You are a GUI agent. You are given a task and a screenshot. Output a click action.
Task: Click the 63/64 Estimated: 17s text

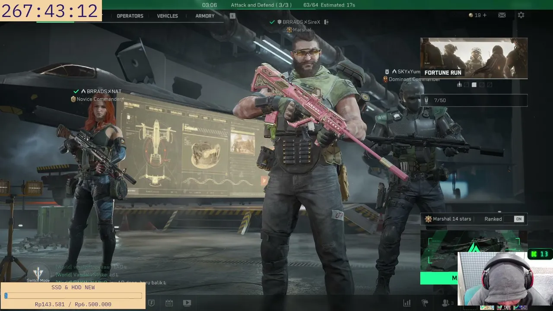click(x=329, y=5)
